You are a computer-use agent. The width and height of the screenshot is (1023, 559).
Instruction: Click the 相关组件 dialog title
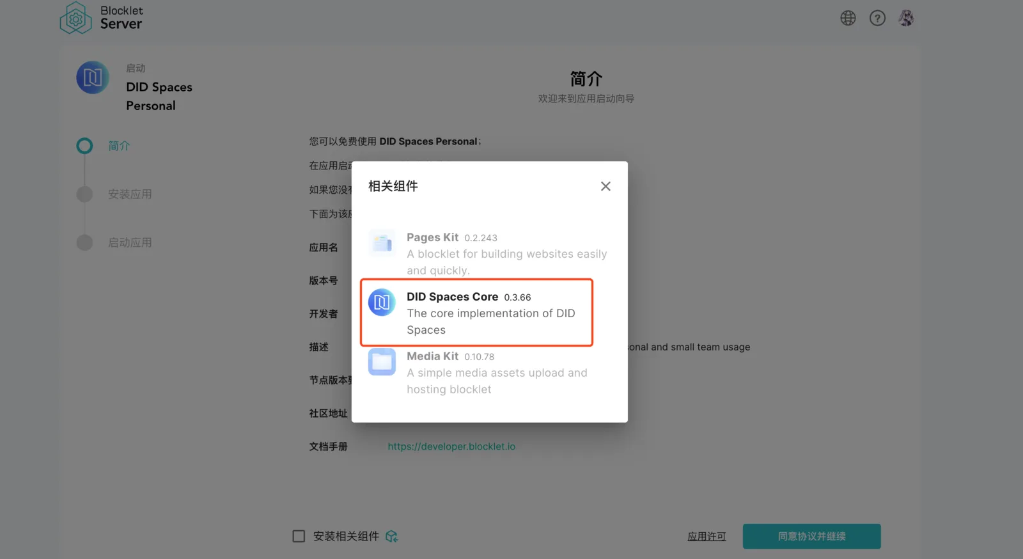pos(393,186)
